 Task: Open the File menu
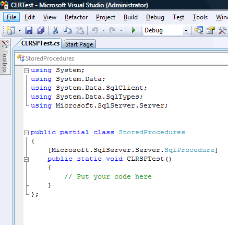[11, 17]
